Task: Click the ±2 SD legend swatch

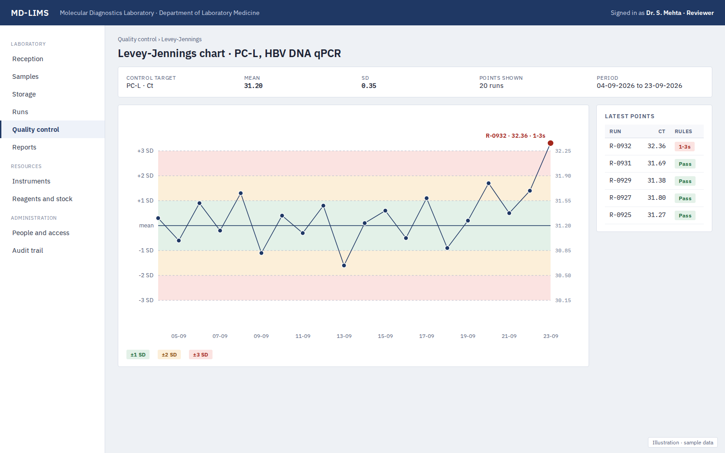Action: pyautogui.click(x=169, y=355)
